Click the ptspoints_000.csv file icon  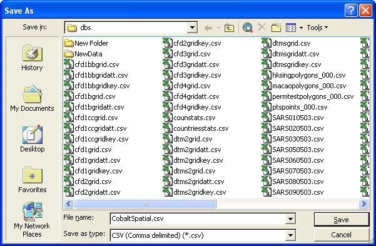tap(266, 107)
